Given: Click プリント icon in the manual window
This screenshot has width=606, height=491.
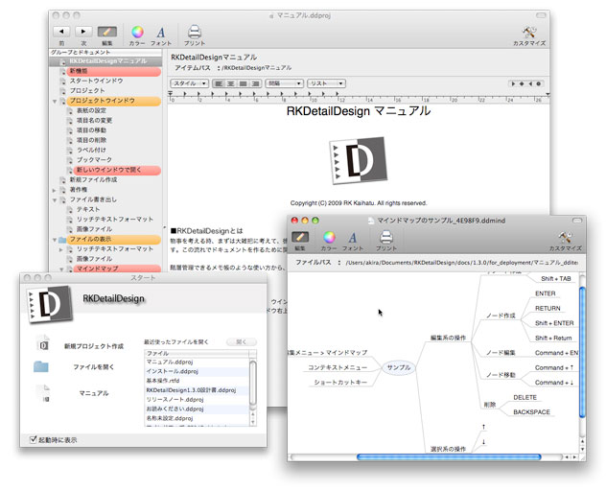Looking at the screenshot, I should 195,32.
